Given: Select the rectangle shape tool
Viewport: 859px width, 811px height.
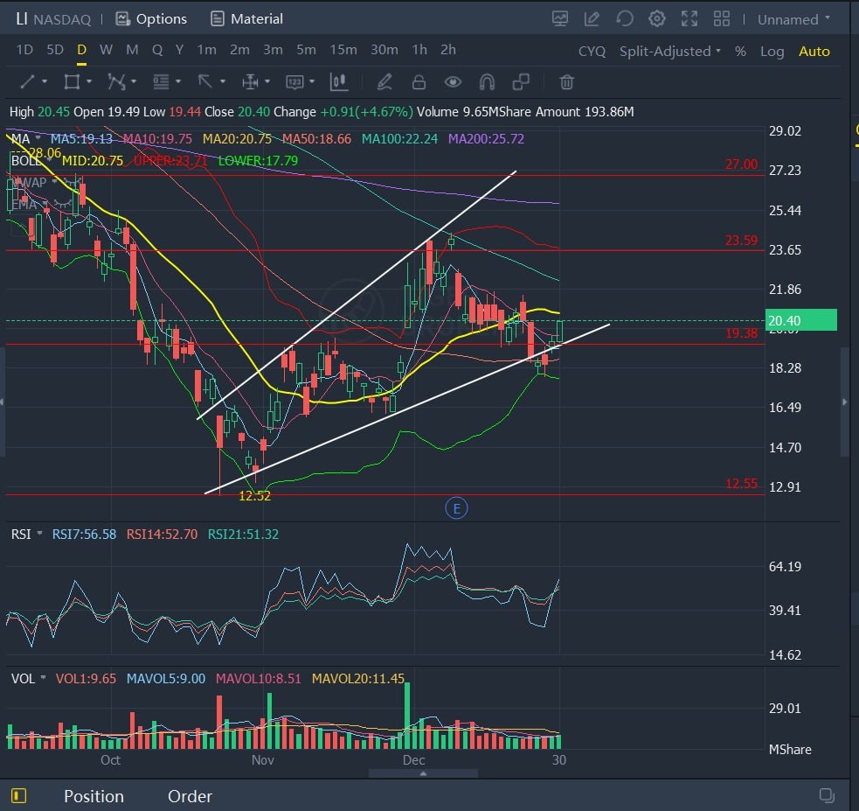Looking at the screenshot, I should point(72,82).
